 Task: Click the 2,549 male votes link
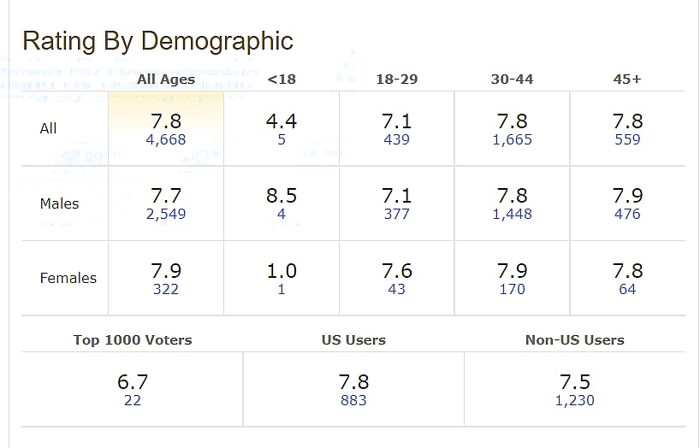point(166,215)
